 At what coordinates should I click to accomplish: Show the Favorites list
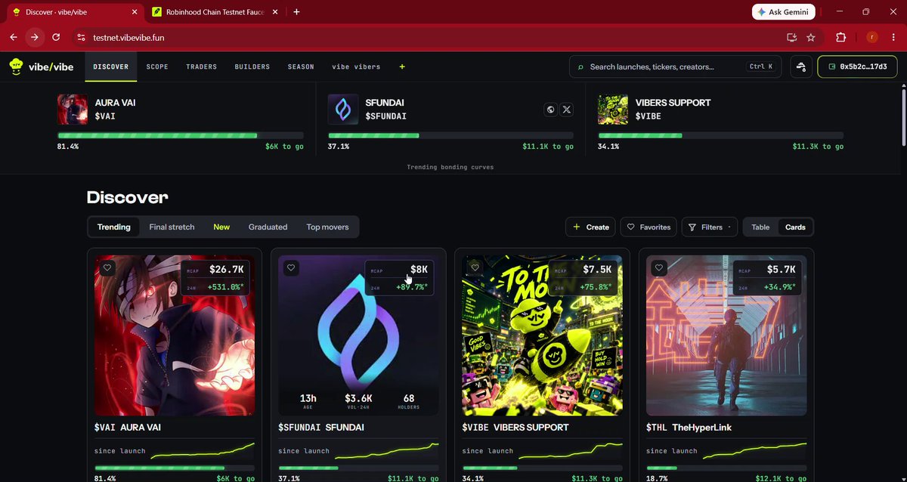[649, 227]
